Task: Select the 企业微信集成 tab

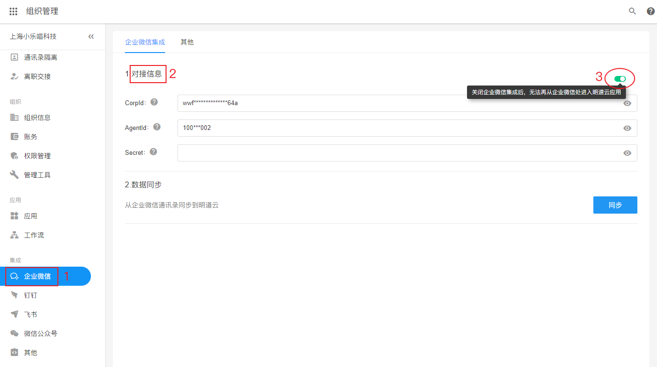Action: (145, 42)
